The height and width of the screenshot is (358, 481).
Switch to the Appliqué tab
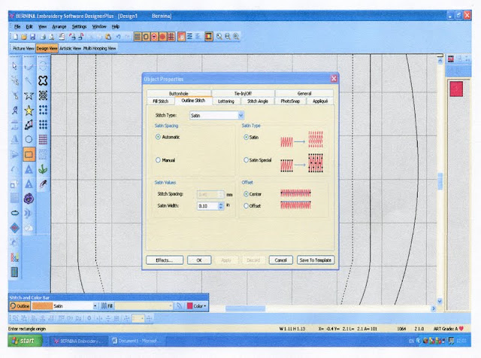tap(320, 102)
